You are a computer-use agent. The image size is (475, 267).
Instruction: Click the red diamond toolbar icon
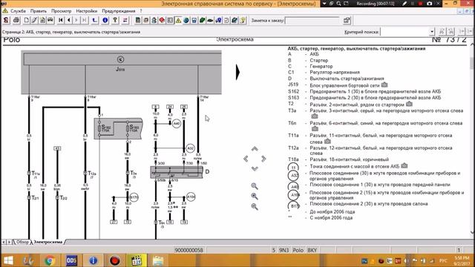click(x=162, y=20)
